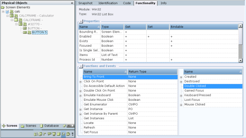The height and width of the screenshot is (138, 246).
Task: Click the speech bubble icon in bottom toolbar
Action: click(x=49, y=134)
